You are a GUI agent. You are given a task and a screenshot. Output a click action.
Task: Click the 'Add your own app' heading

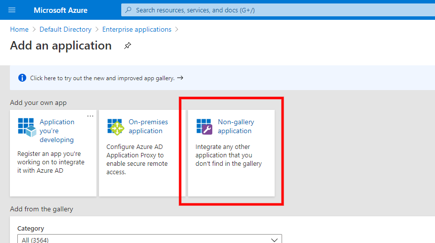coord(38,102)
